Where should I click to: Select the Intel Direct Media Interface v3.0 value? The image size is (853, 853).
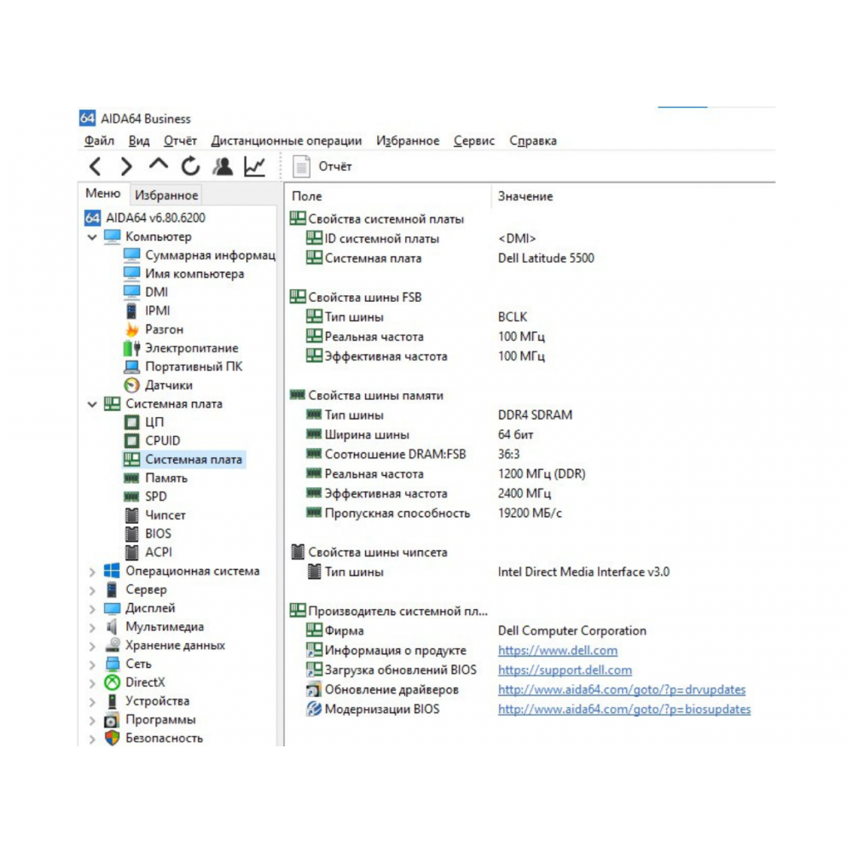point(583,572)
